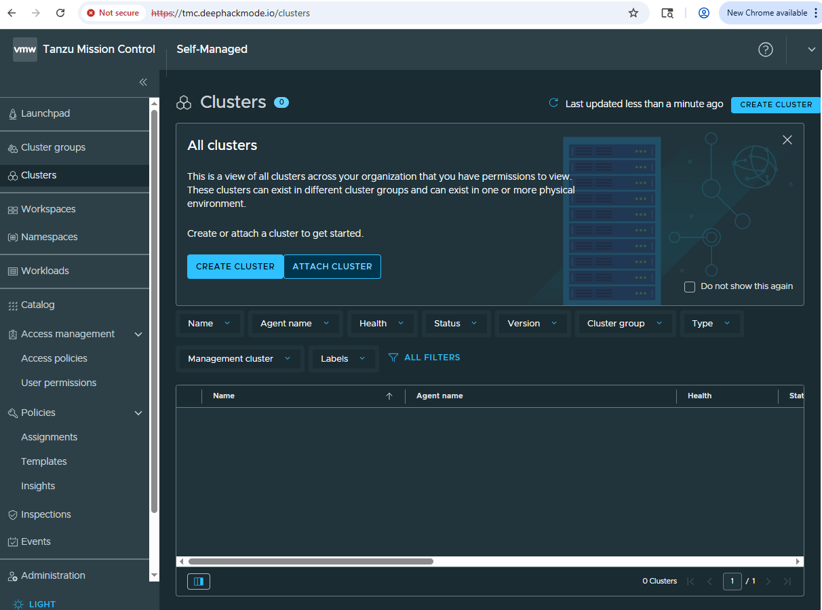Open the help question mark icon
The image size is (822, 610).
point(766,50)
